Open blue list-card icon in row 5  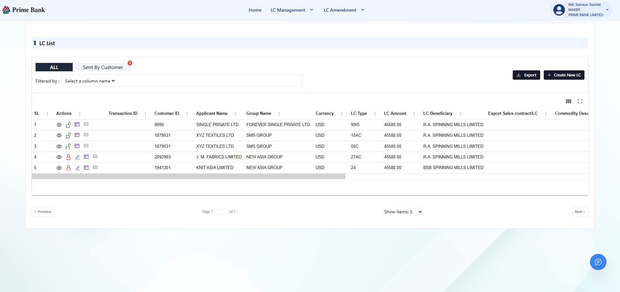coord(95,167)
